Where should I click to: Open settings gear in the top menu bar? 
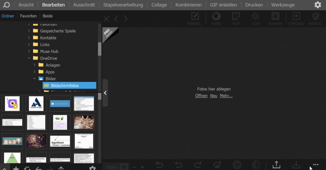317,5
